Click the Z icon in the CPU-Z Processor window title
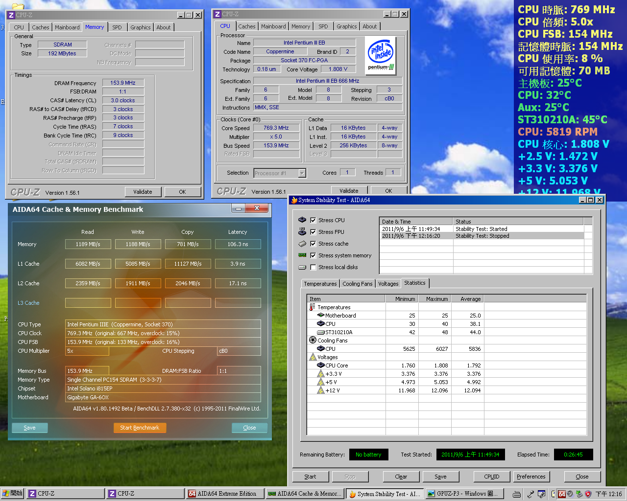 [x=217, y=14]
